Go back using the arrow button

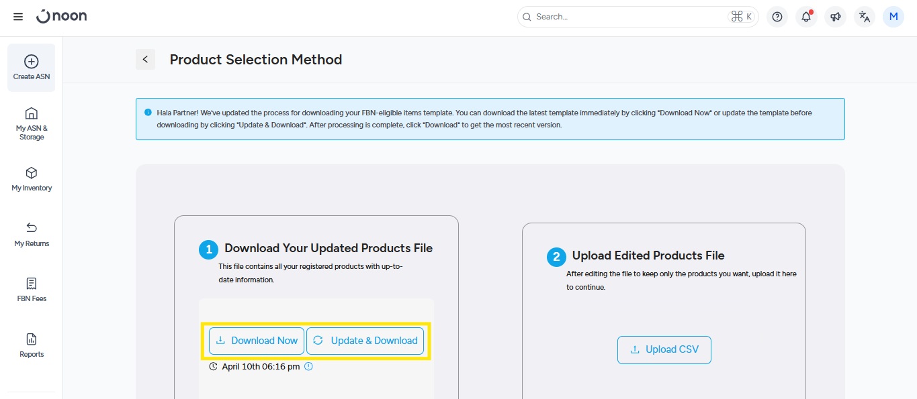pos(145,60)
